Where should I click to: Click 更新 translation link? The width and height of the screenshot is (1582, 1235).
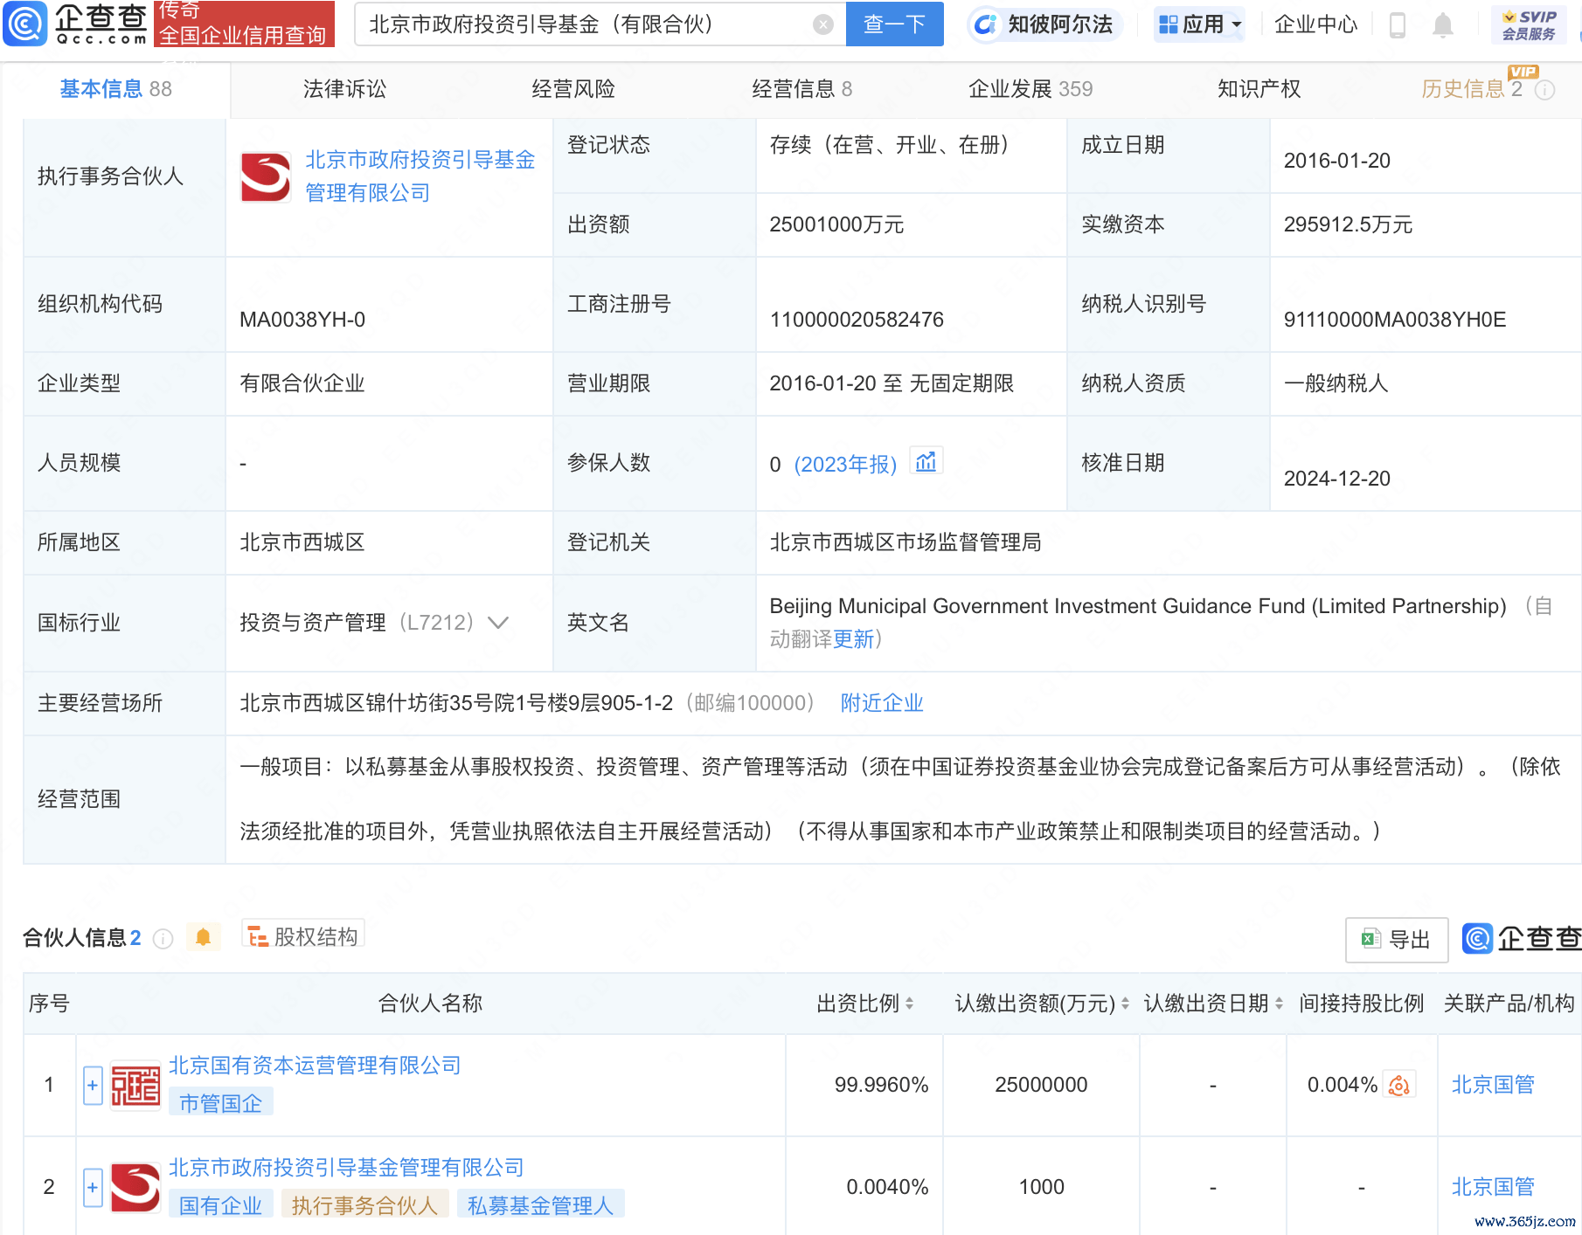point(853,639)
